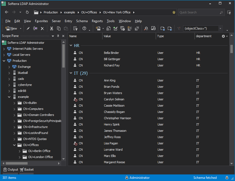Click example in the address breadcrumb
This screenshot has width=235, height=181.
tap(69, 12)
